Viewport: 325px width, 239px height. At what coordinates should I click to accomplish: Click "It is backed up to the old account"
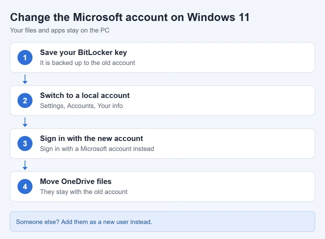87,63
